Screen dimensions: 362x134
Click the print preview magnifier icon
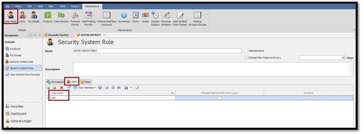click(x=137, y=88)
